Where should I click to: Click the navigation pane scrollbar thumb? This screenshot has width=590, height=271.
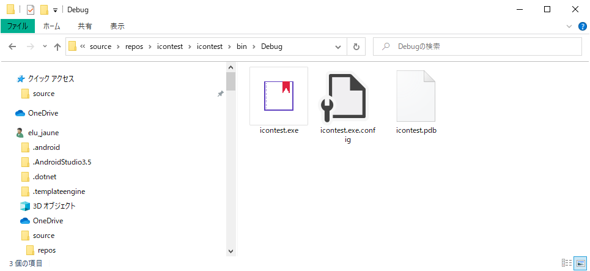231,82
